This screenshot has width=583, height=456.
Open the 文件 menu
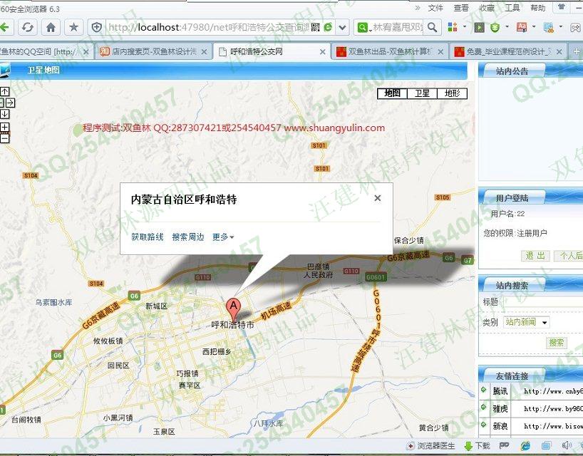(x=435, y=8)
